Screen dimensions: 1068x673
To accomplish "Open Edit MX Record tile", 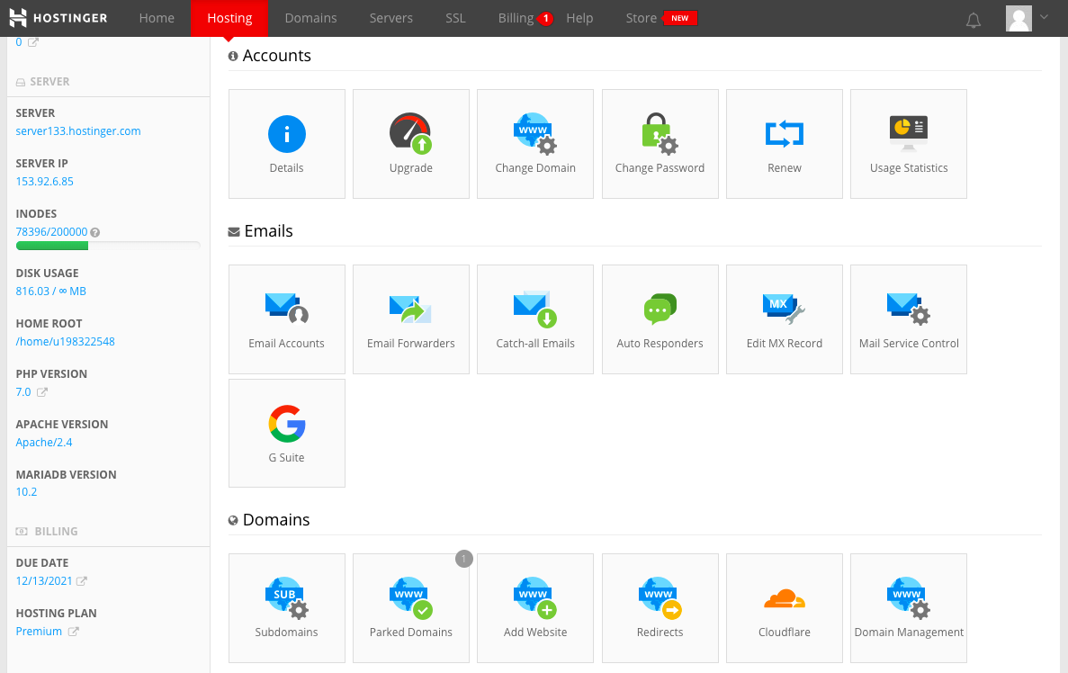I will click(x=784, y=319).
